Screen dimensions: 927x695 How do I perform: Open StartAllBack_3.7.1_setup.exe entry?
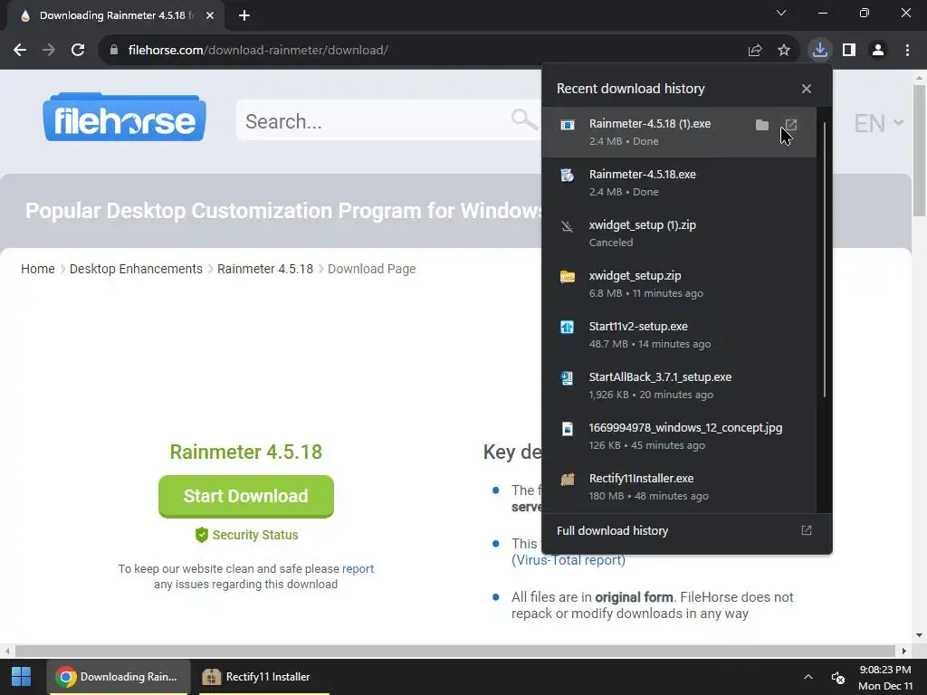pyautogui.click(x=679, y=386)
